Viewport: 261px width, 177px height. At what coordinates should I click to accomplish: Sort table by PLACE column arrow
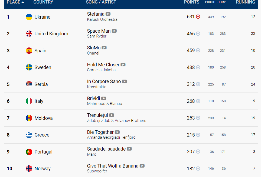(x=23, y=2)
